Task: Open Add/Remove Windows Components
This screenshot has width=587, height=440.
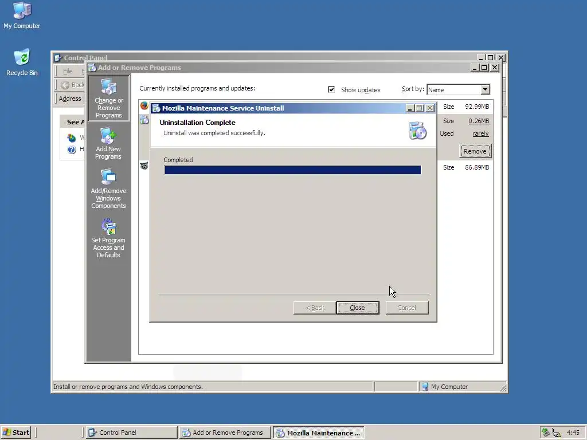Action: point(108,189)
